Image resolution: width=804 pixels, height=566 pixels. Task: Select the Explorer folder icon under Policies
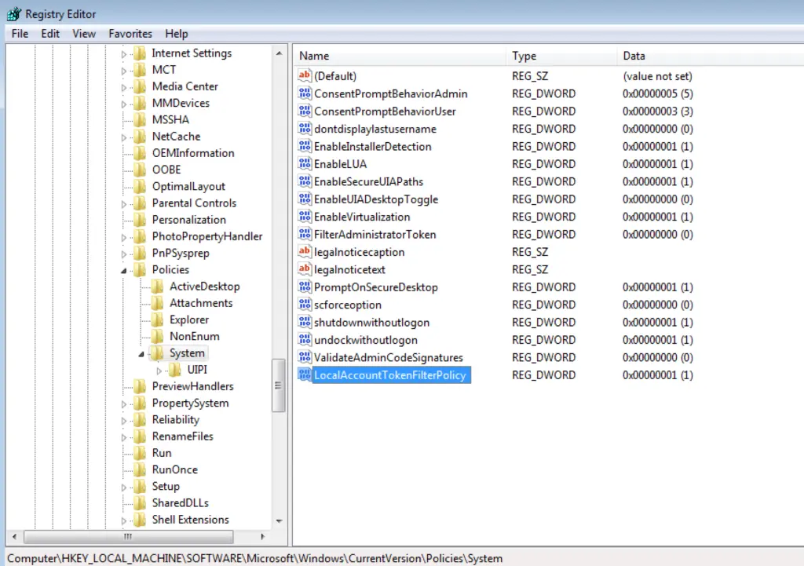(157, 320)
